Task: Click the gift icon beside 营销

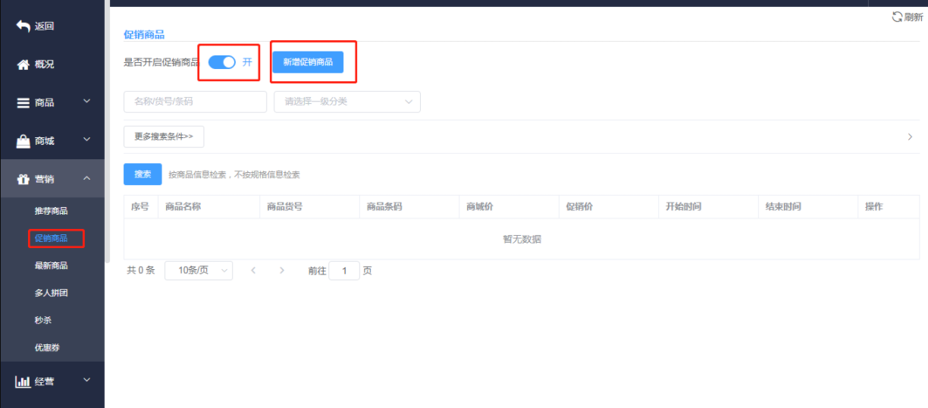Action: [x=23, y=179]
